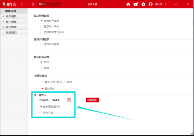Select the 隐身 status radio
Screen dimensions: 194x136
[42, 68]
